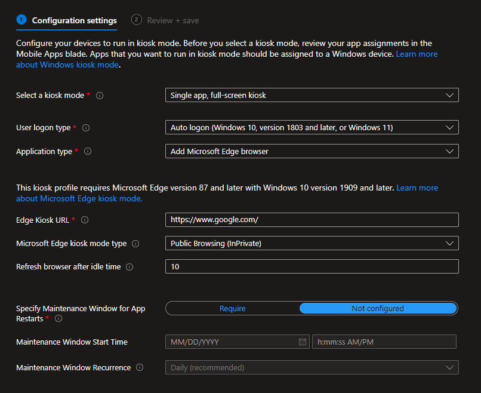Click the 'Application type' label
Viewport: 481px width, 393px height.
coord(44,152)
